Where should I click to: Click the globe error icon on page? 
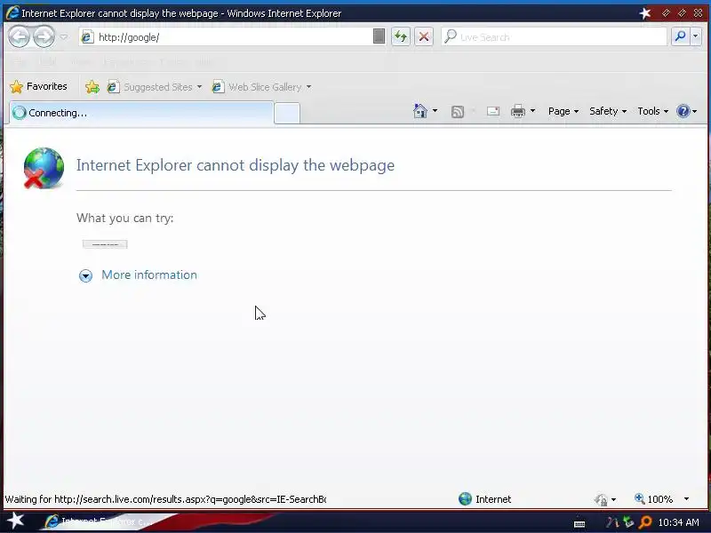44,168
